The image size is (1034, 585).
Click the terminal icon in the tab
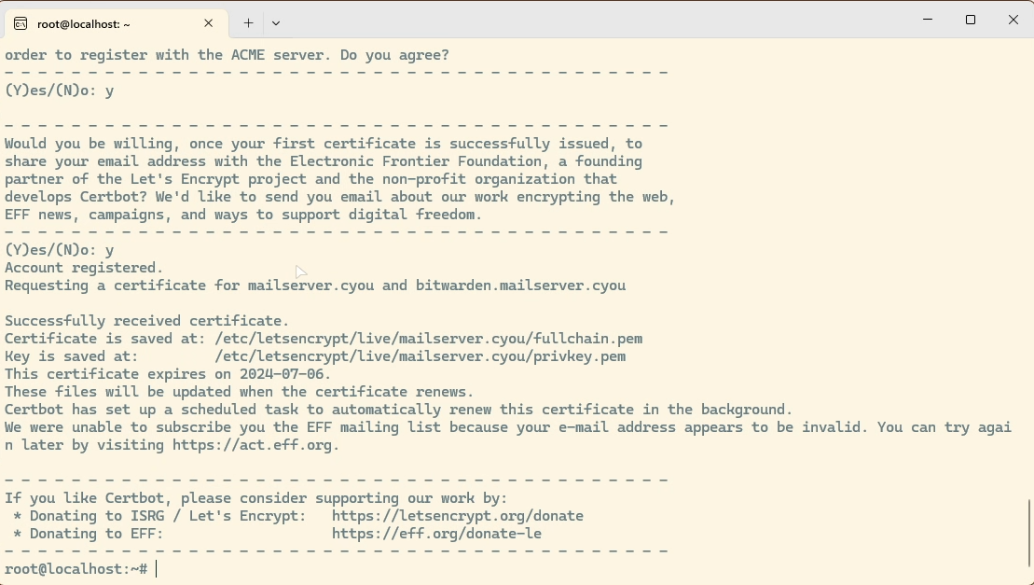point(21,23)
